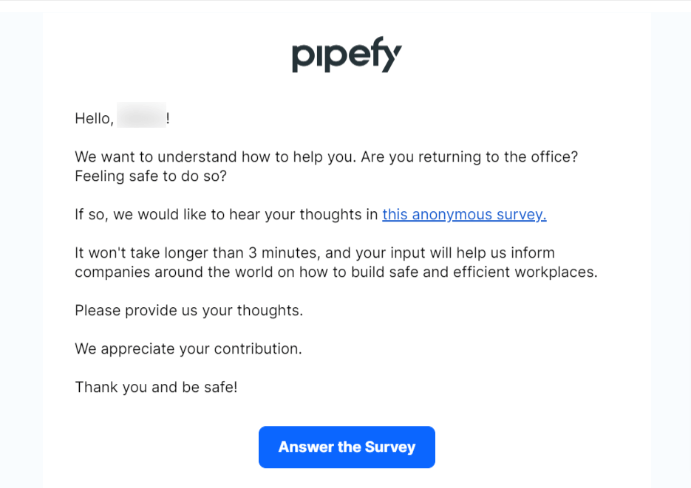Image resolution: width=691 pixels, height=488 pixels.
Task: Click the "Hello," greeting text
Action: (x=94, y=118)
